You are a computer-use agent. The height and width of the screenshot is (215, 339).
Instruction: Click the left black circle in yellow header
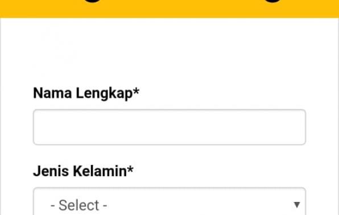tap(93, 1)
